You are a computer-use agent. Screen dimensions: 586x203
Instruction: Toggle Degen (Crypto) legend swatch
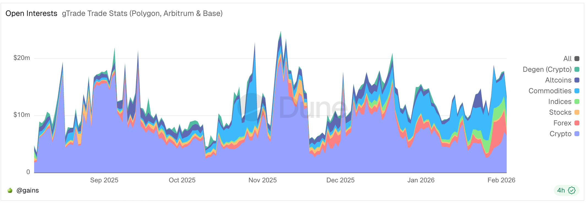(x=577, y=69)
